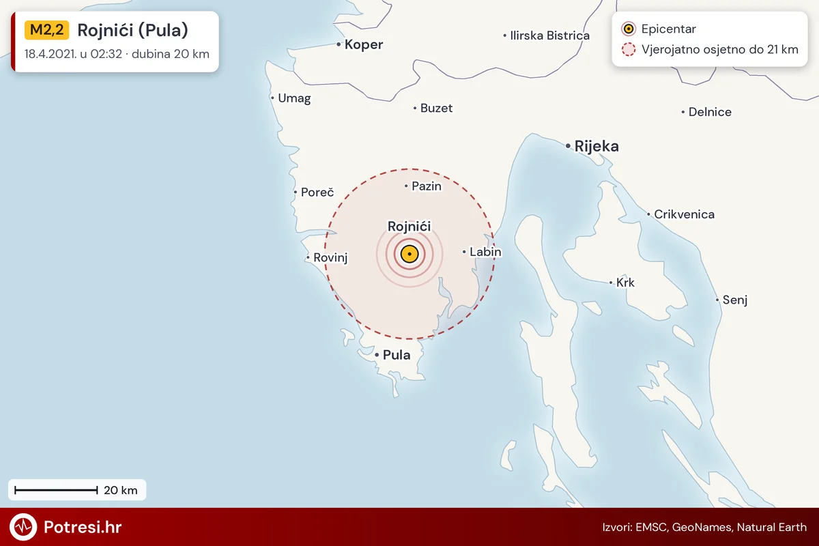Select the Poreč town label
Image resolution: width=819 pixels, height=546 pixels.
tap(317, 192)
